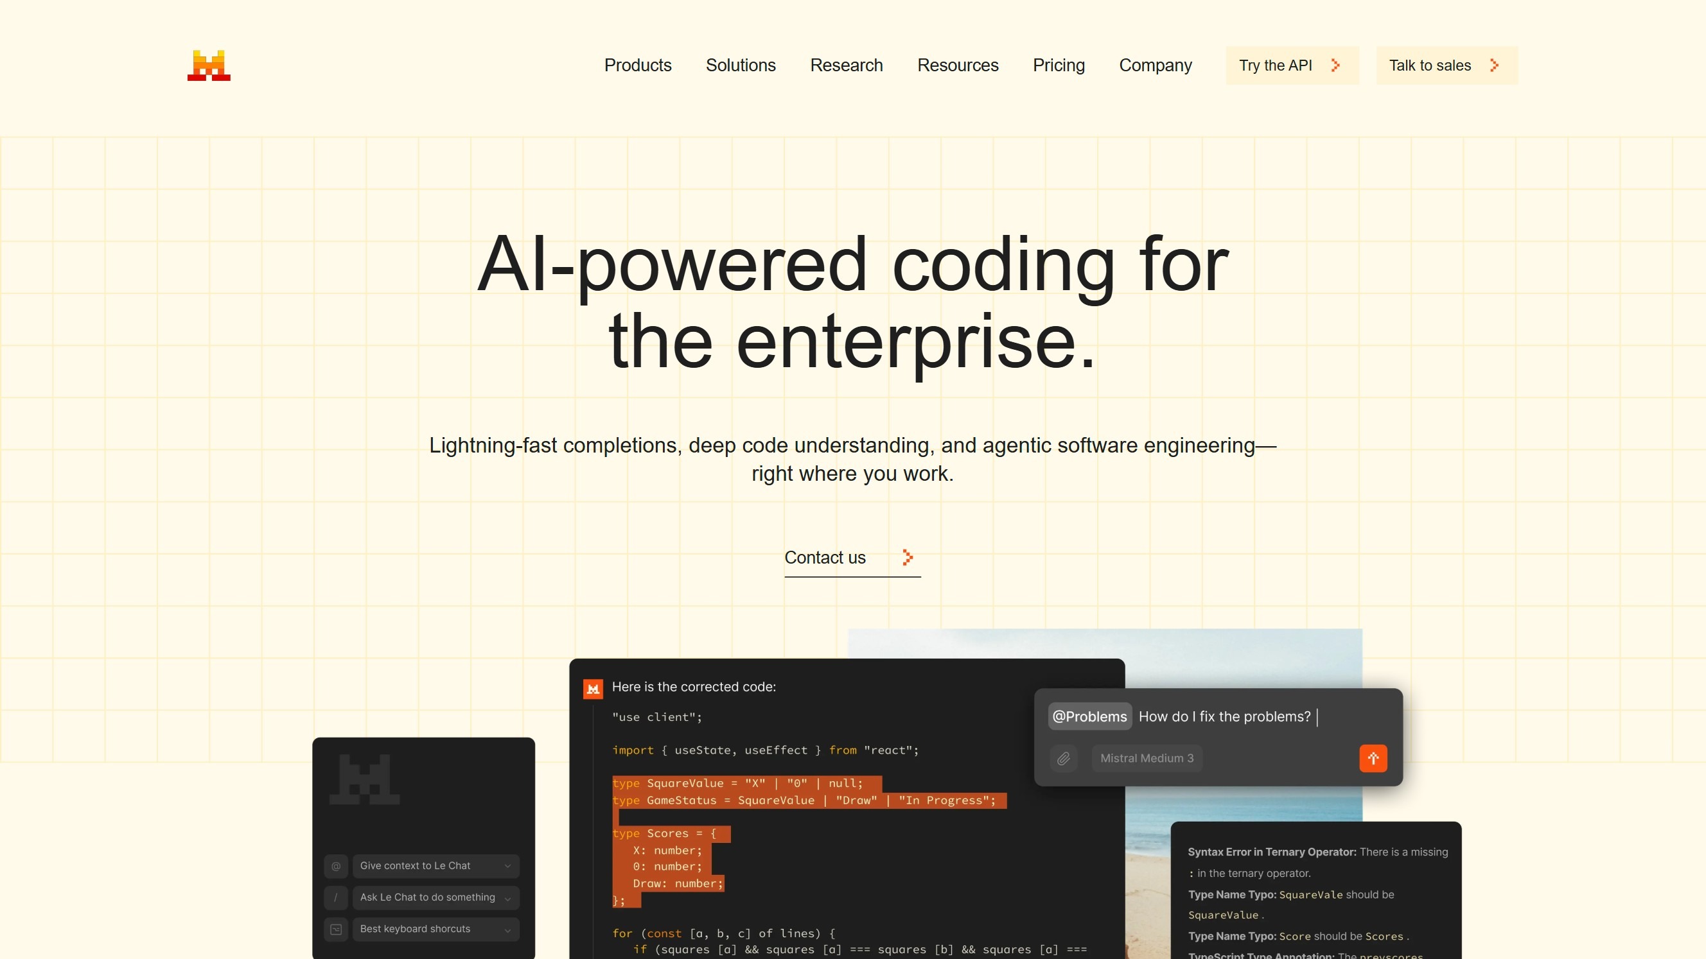Viewport: 1706px width, 959px height.
Task: Expand Ask Le Chat to do something
Action: click(507, 897)
